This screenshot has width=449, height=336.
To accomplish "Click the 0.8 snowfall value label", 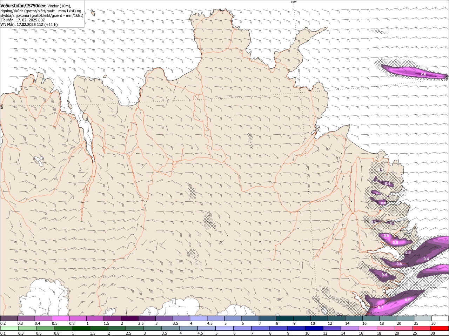I will tap(395, 242).
